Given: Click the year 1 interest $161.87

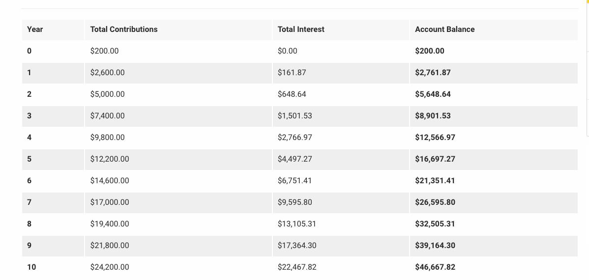Looking at the screenshot, I should (292, 72).
